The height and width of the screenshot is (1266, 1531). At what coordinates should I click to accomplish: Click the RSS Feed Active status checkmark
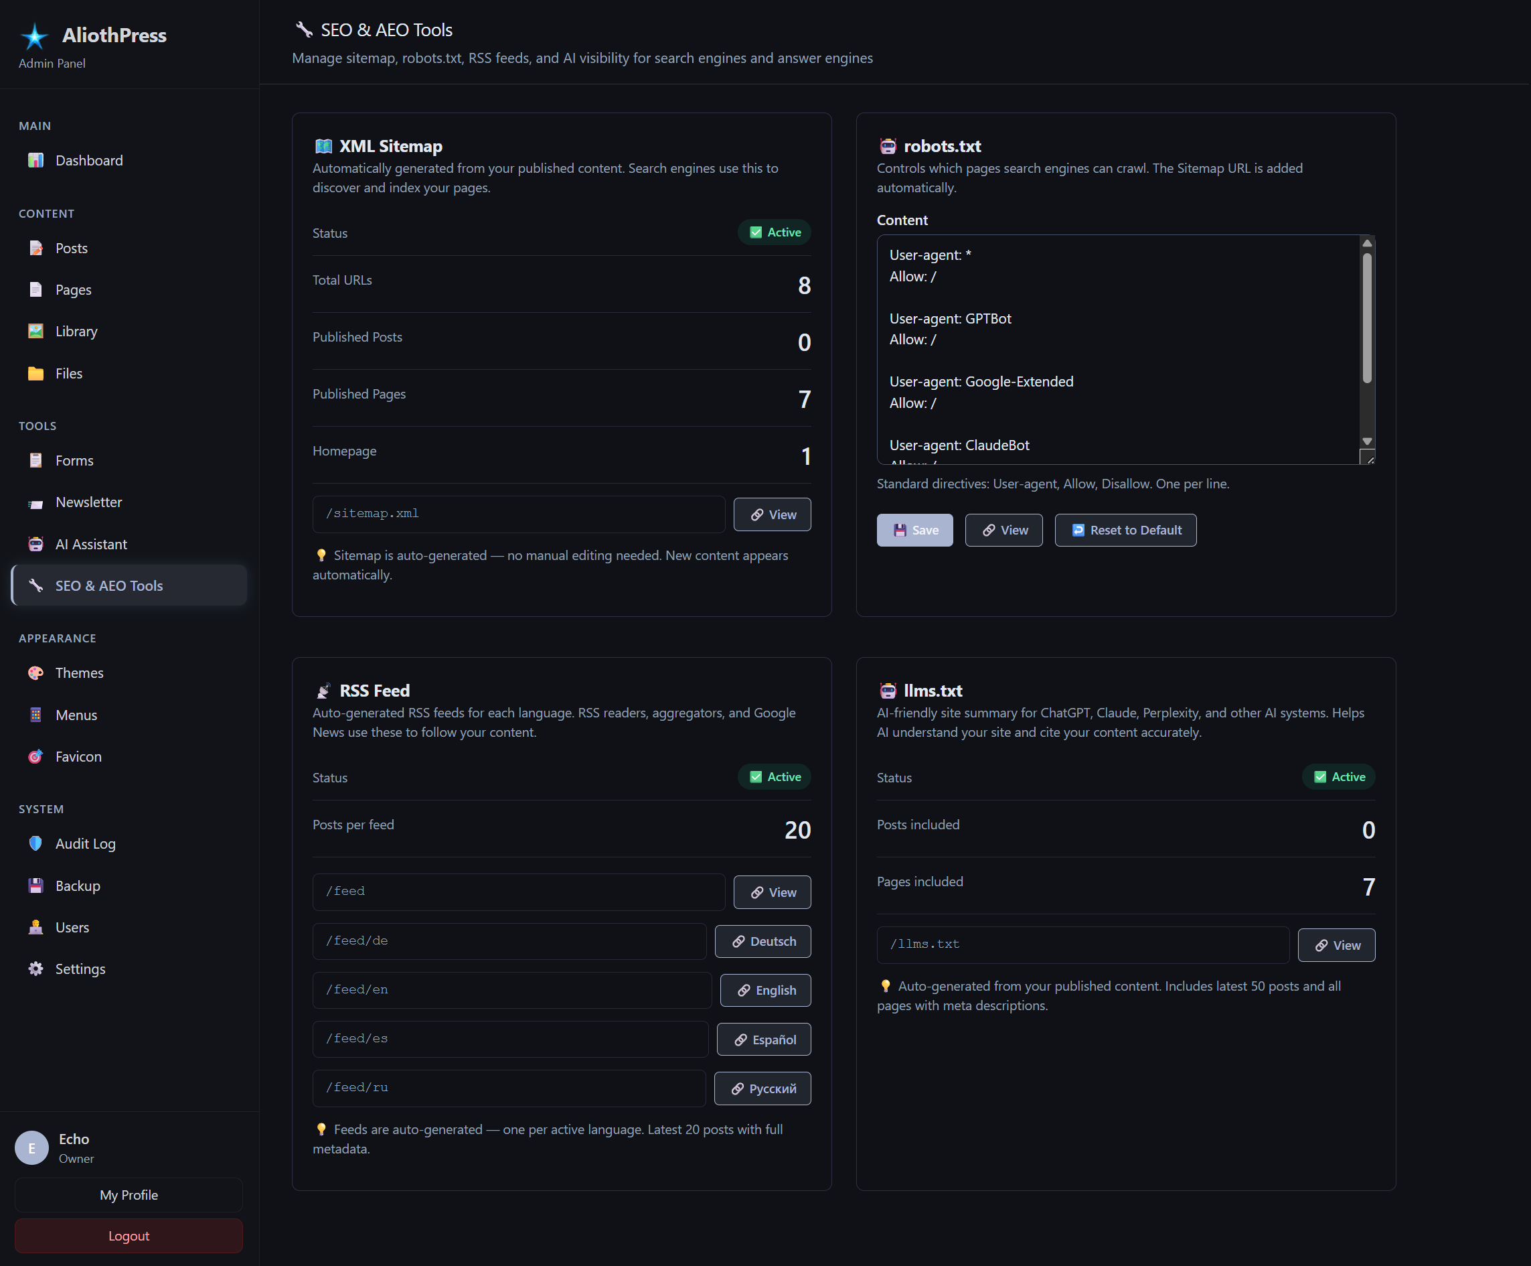756,776
